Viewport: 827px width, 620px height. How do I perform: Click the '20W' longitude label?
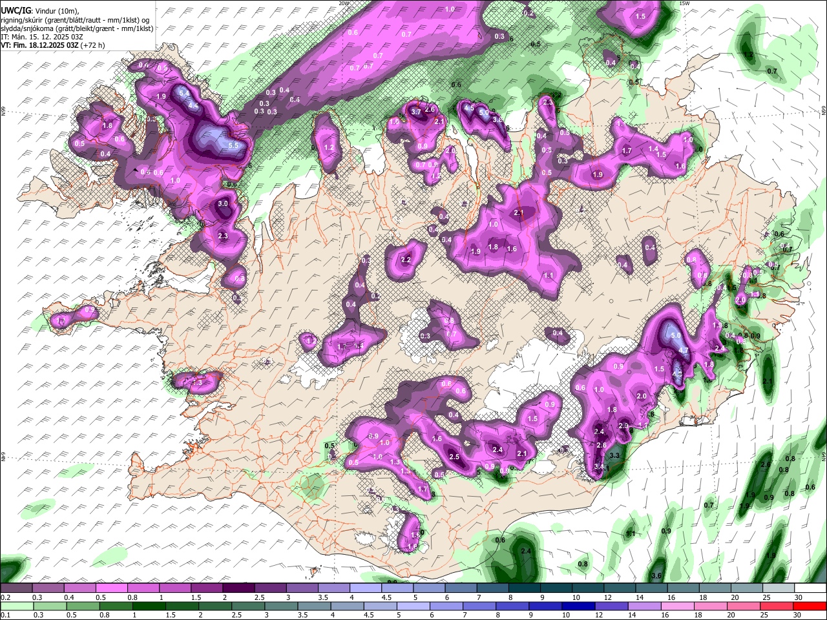point(344,3)
